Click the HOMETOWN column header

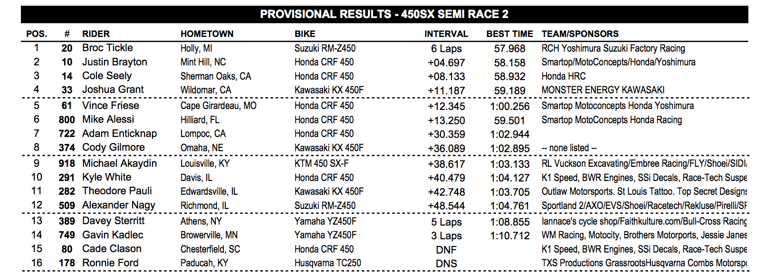207,34
